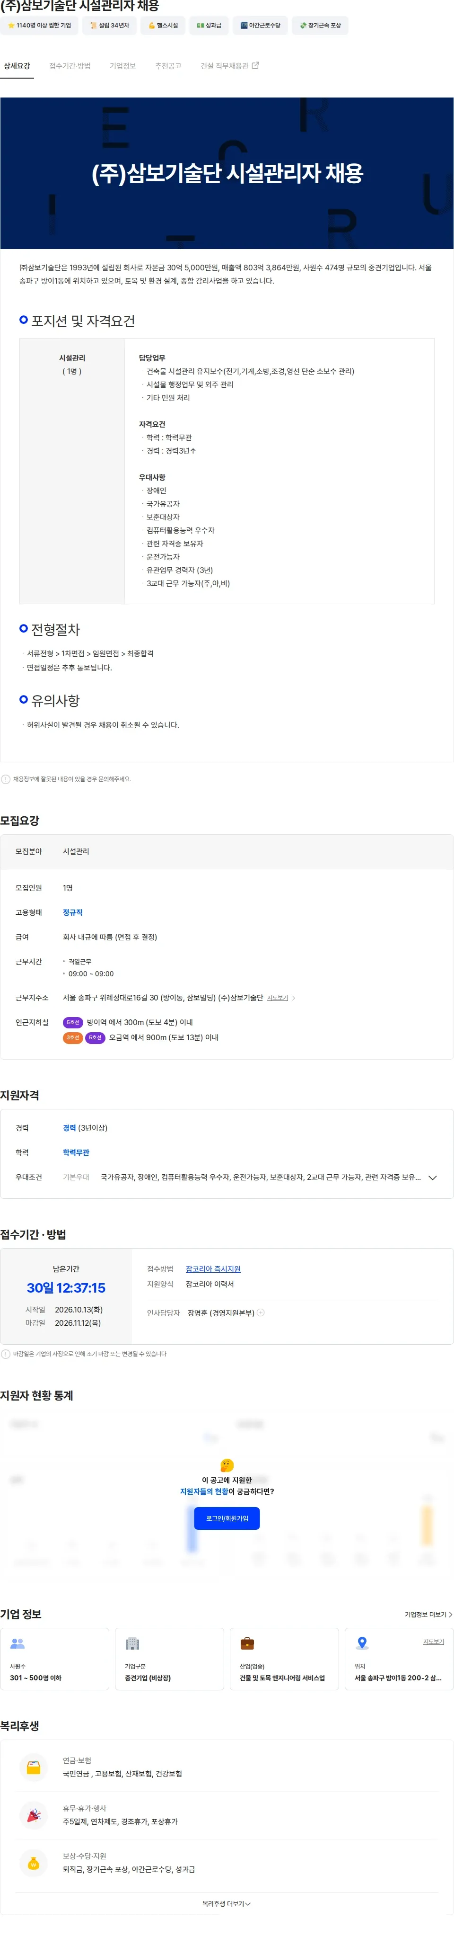Click the people icon in the 사원수 card
The width and height of the screenshot is (454, 1937).
pyautogui.click(x=17, y=1644)
